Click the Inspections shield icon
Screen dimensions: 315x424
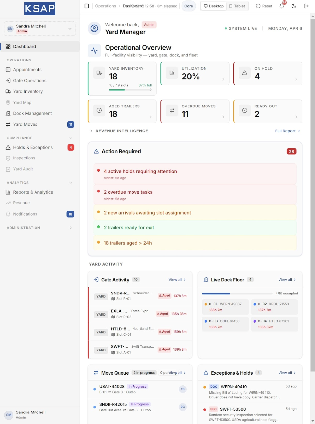coord(8,158)
